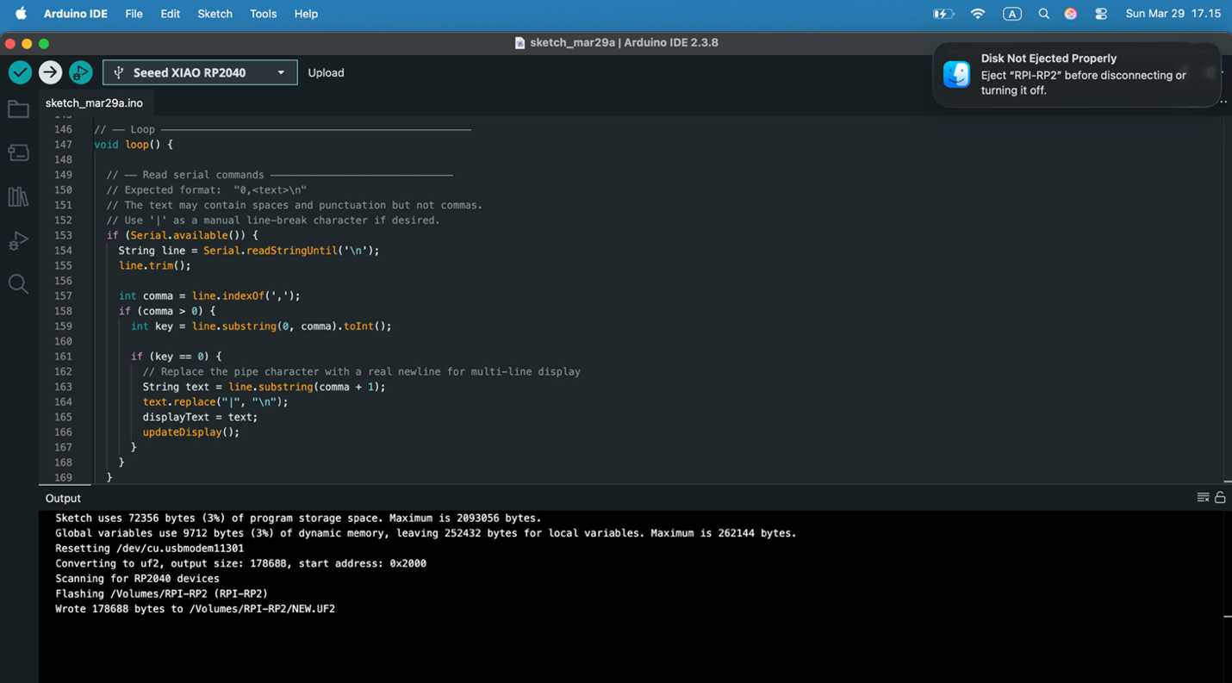Click line number 160 in the gutter

point(63,341)
